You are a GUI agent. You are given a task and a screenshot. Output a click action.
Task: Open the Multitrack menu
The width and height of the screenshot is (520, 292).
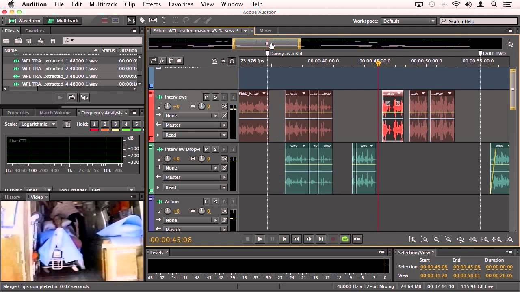click(103, 4)
